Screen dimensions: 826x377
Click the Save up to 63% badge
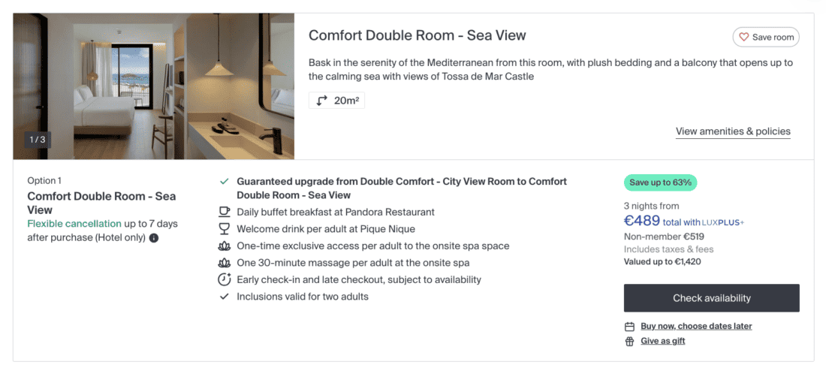[x=660, y=182]
